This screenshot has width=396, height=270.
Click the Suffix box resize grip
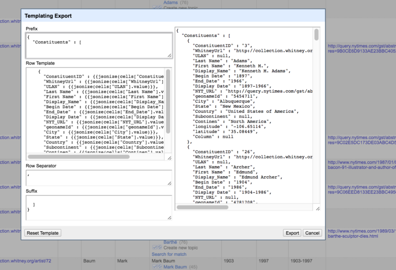[169, 218]
